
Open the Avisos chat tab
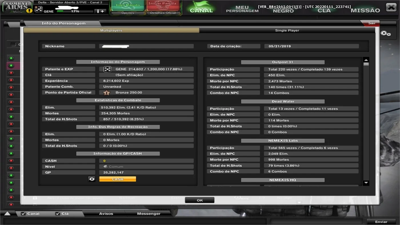click(x=106, y=214)
